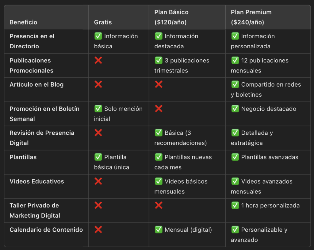Click the checkmark beside "1 hora personalizada"
This screenshot has width=314, height=250.
(x=235, y=205)
